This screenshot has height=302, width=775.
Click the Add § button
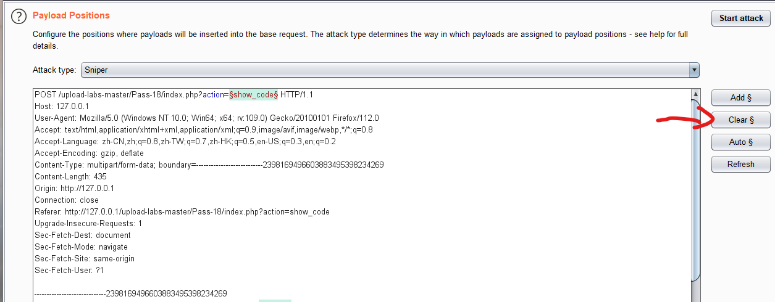tap(741, 97)
